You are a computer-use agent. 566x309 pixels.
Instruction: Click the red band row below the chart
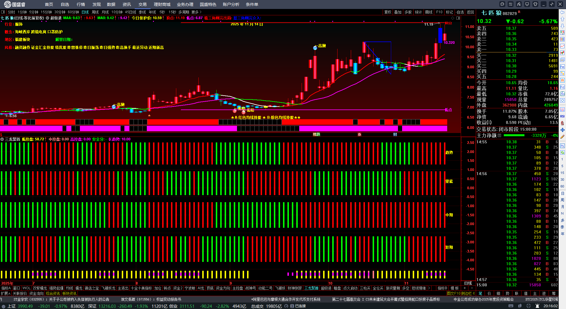click(x=223, y=122)
